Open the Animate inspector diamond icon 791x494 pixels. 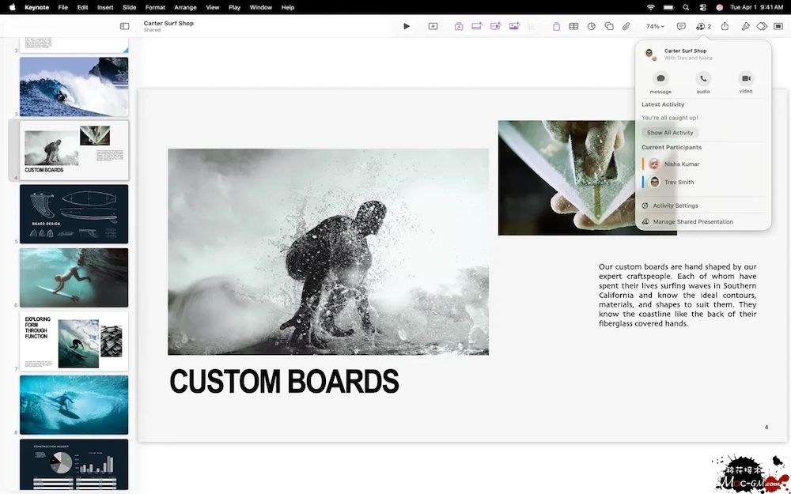[762, 26]
